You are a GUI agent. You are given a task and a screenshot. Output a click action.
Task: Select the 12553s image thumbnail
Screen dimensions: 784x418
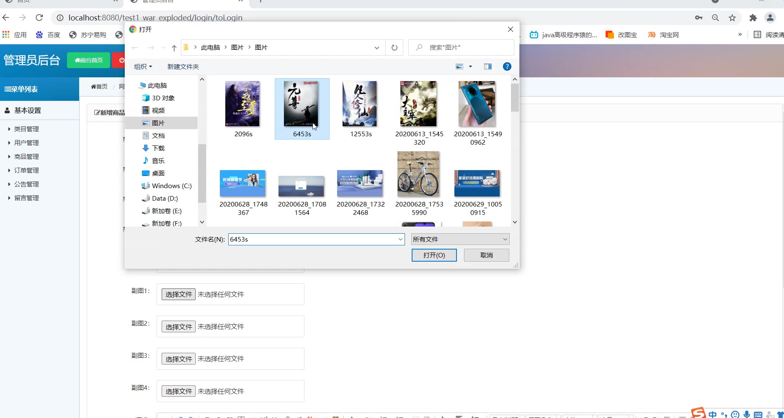pyautogui.click(x=361, y=109)
